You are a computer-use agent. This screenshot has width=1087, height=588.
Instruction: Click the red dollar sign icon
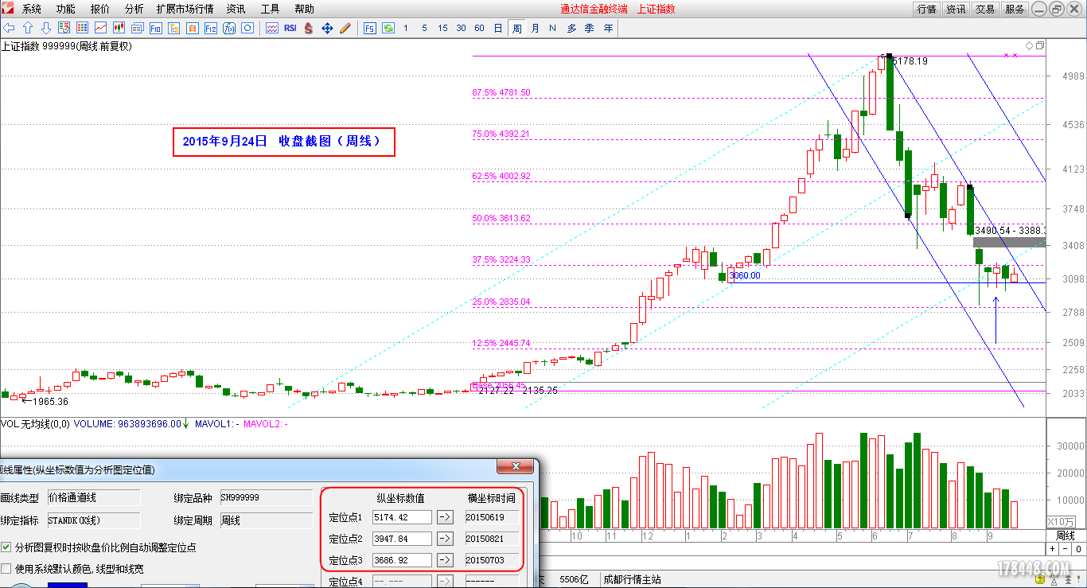(x=309, y=28)
